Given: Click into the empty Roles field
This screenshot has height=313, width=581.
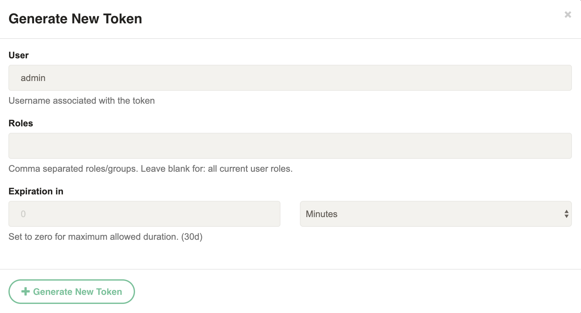Looking at the screenshot, I should click(290, 146).
